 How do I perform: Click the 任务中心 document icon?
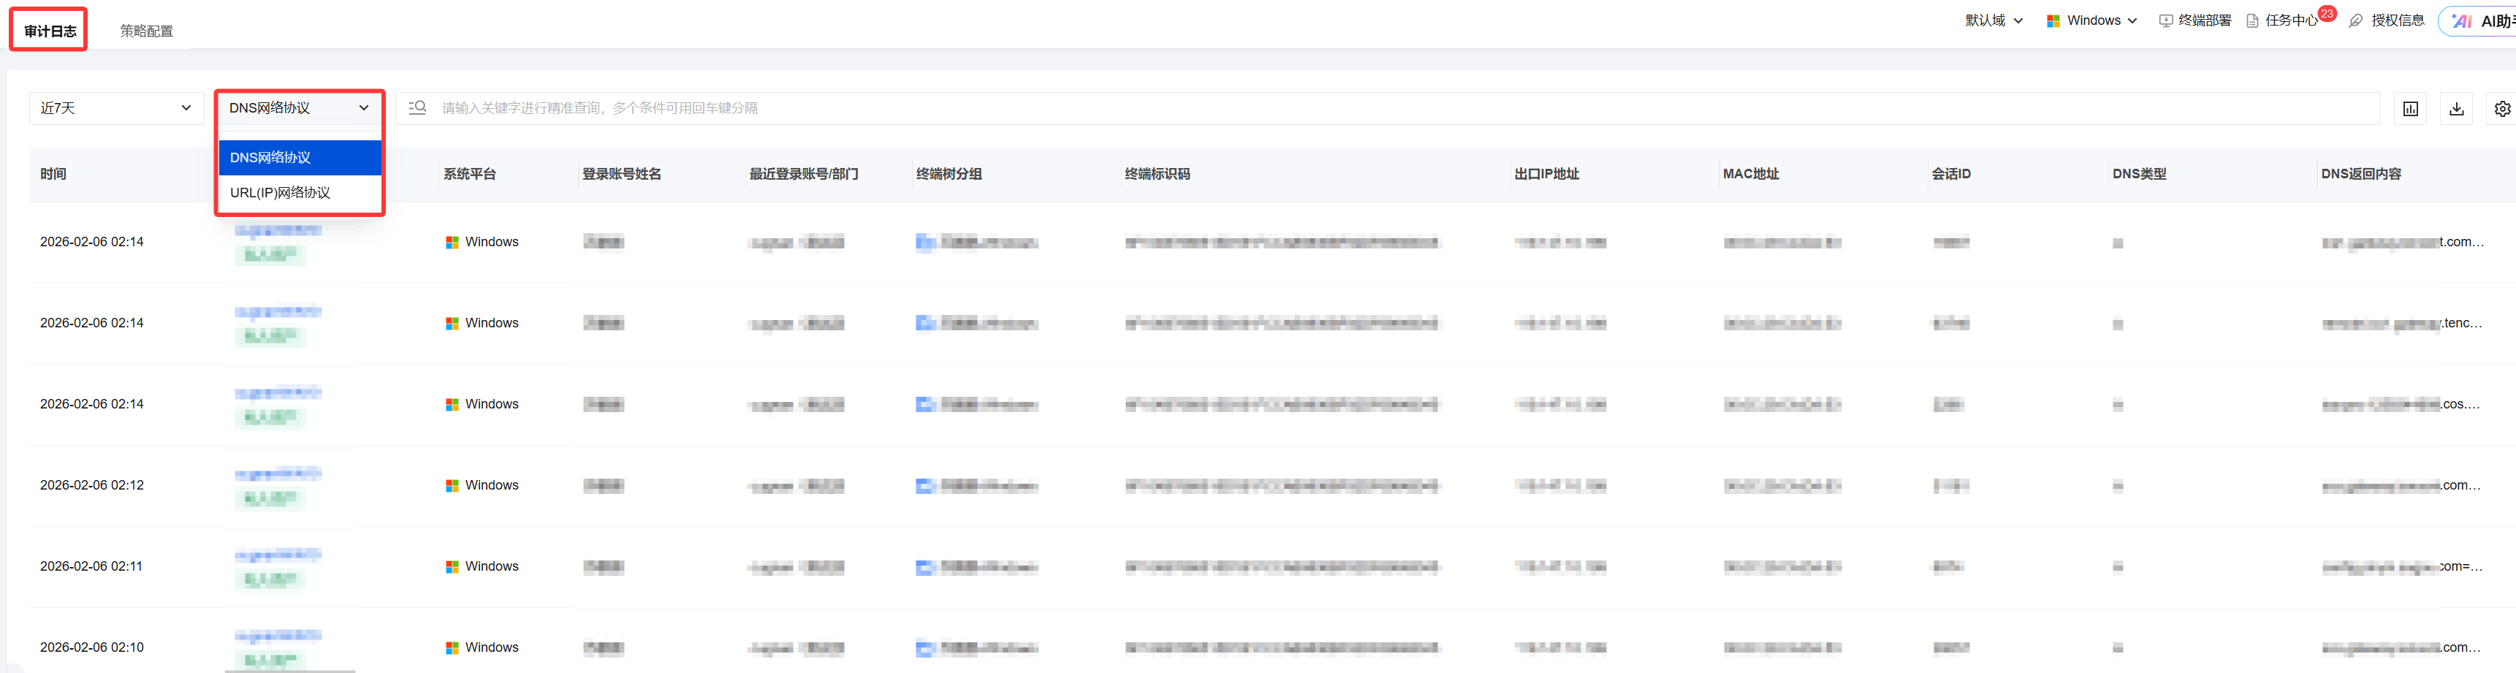(2252, 20)
